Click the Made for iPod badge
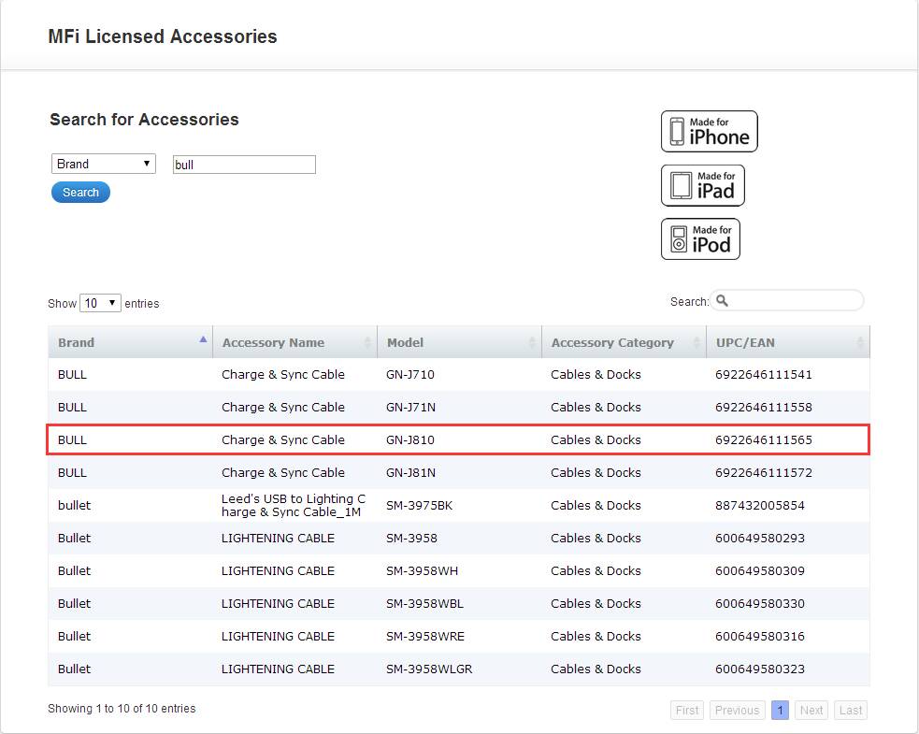The width and height of the screenshot is (919, 734). tap(700, 239)
